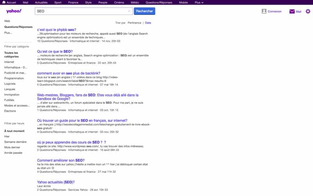Click the Connexion profile icon

[x=264, y=11]
